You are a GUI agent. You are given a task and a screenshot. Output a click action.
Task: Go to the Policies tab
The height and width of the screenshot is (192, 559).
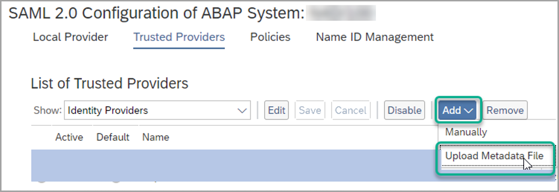pos(270,37)
